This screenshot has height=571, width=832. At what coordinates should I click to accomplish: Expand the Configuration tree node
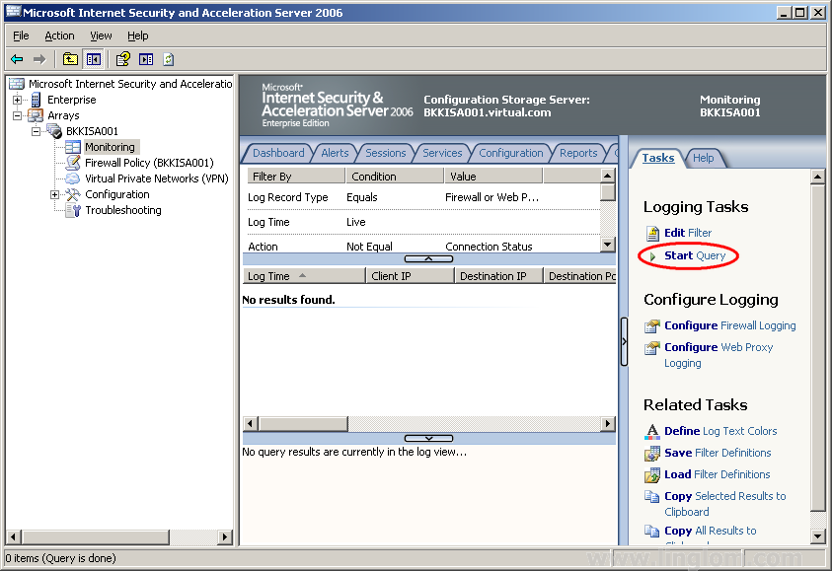pos(54,194)
